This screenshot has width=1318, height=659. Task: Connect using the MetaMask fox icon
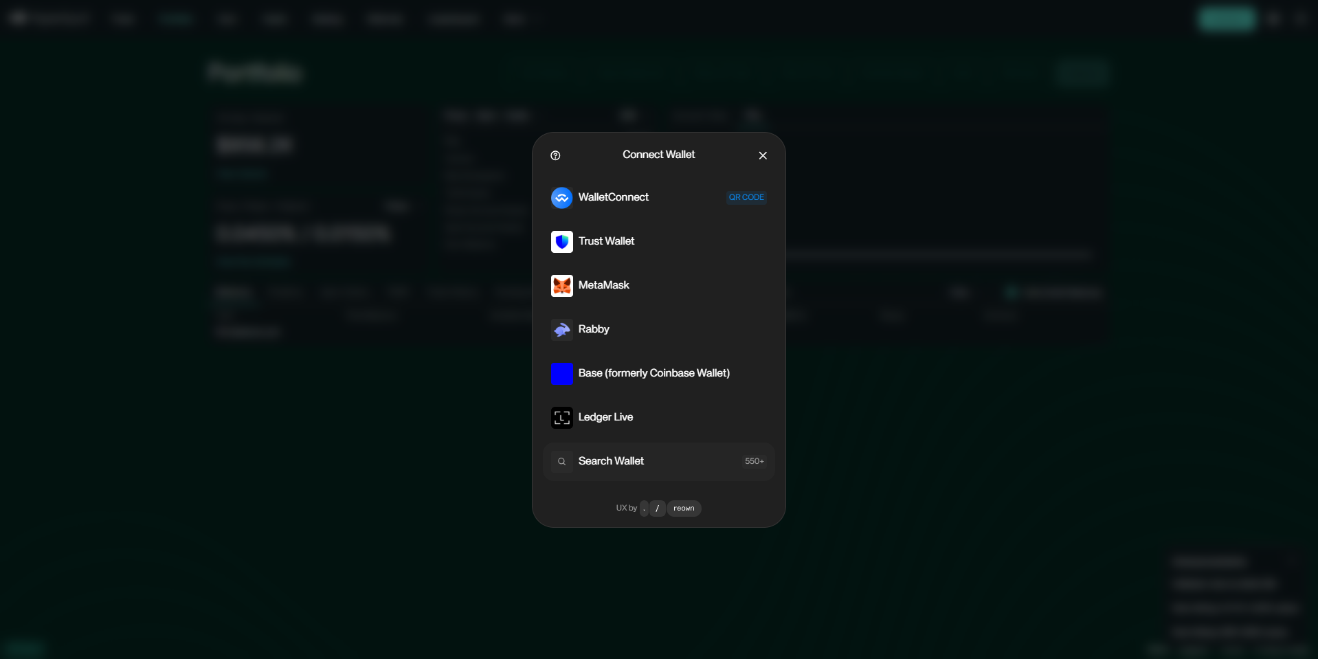click(562, 286)
